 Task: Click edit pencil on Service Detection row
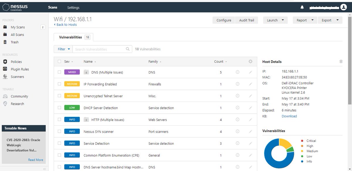(x=251, y=143)
